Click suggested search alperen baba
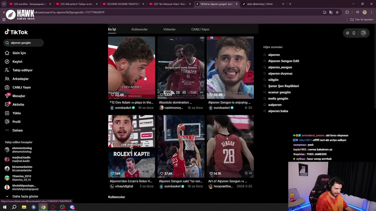The height and width of the screenshot is (211, 376). [278, 111]
